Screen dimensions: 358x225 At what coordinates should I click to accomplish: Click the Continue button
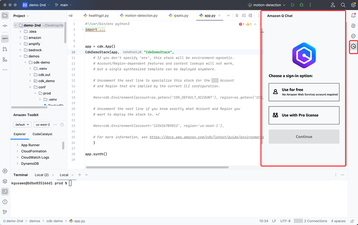tap(304, 137)
